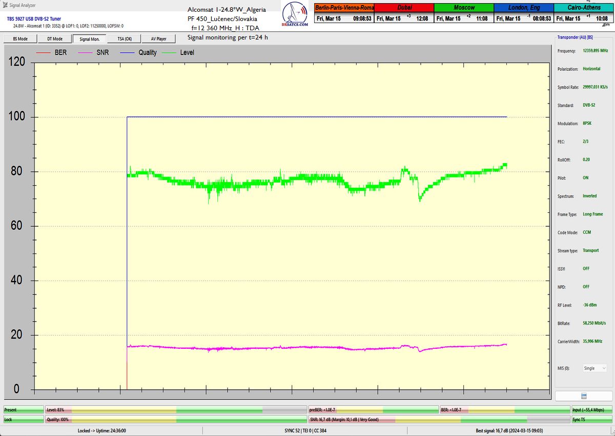This screenshot has width=615, height=436.
Task: Click the blue Quality legend line
Action: (127, 52)
